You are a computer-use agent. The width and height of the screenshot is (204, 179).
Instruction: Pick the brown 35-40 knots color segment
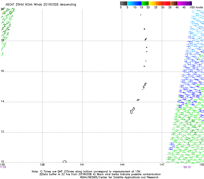click(x=174, y=3)
